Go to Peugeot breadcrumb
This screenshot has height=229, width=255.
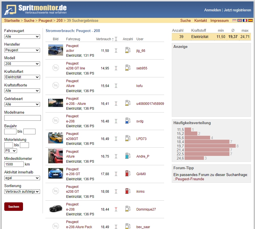[x=45, y=21]
